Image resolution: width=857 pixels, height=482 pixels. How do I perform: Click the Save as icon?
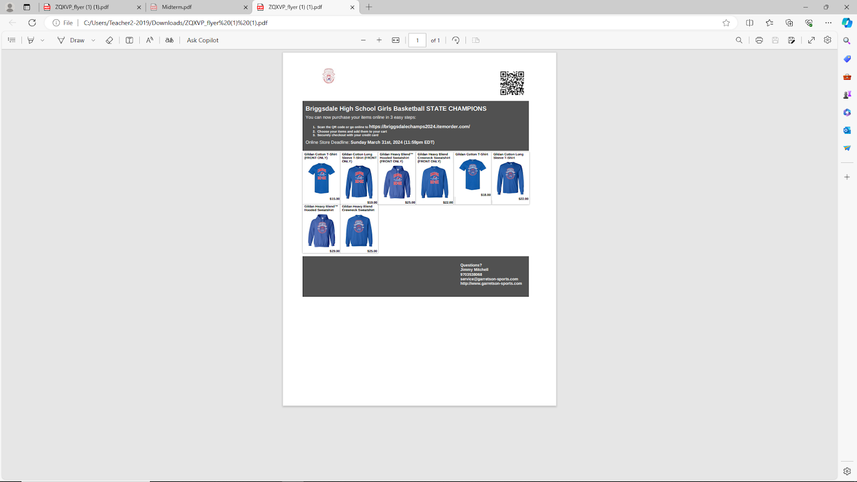(x=792, y=40)
